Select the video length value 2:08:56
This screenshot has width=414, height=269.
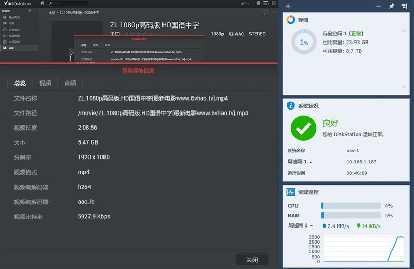coord(87,128)
